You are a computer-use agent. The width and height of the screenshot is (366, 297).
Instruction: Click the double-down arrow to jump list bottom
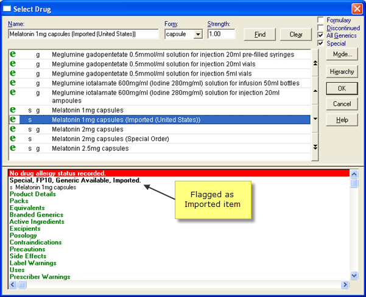pyautogui.click(x=315, y=147)
